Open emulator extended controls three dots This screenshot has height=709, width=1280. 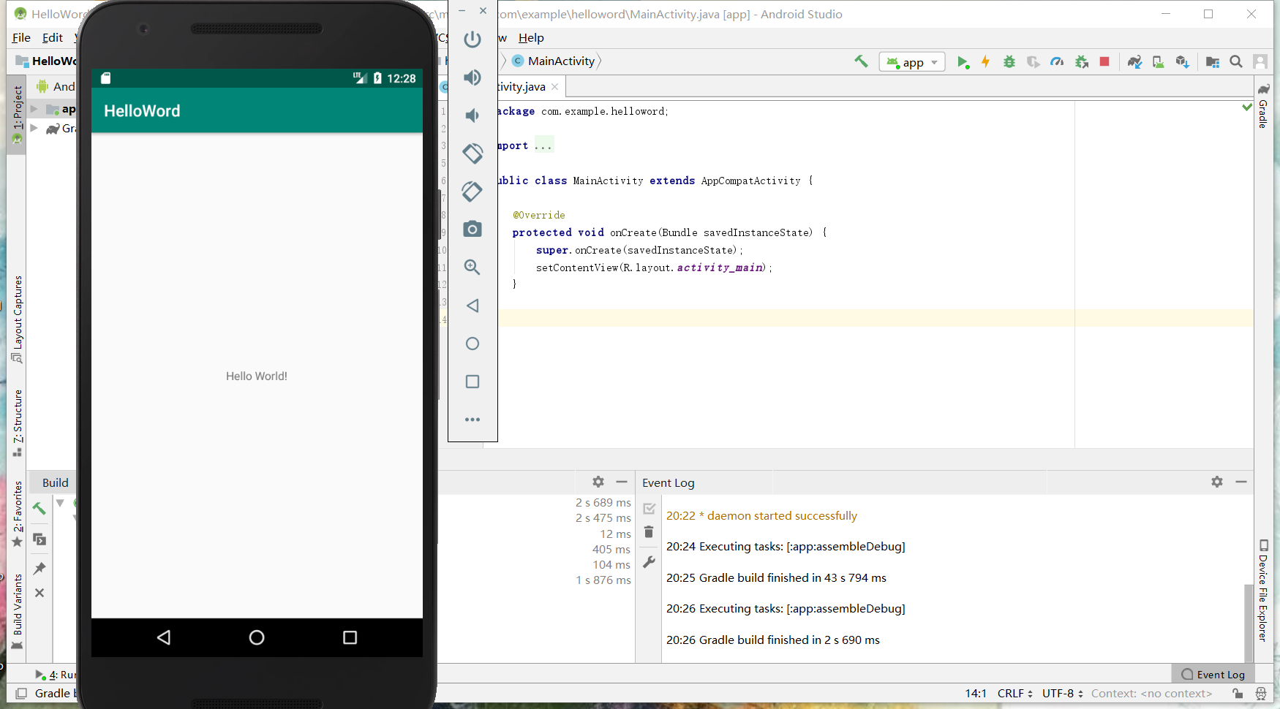(x=473, y=420)
